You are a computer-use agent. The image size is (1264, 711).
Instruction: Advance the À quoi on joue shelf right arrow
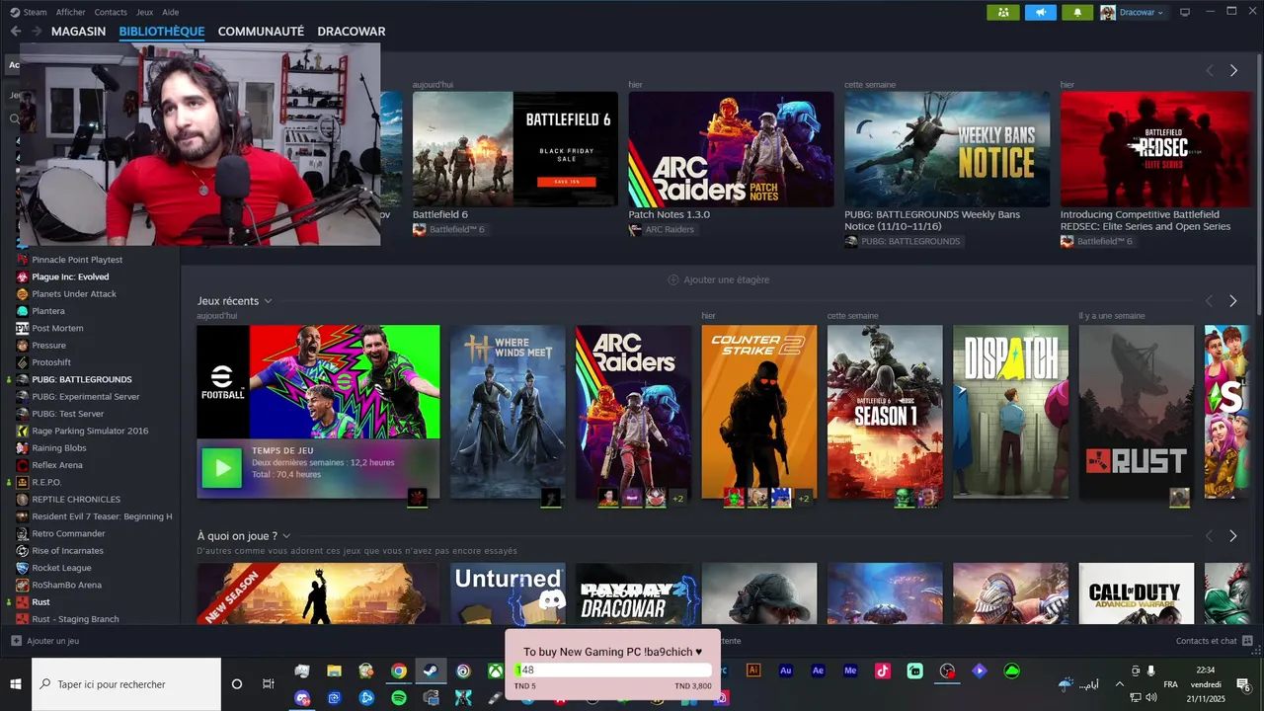pos(1232,536)
